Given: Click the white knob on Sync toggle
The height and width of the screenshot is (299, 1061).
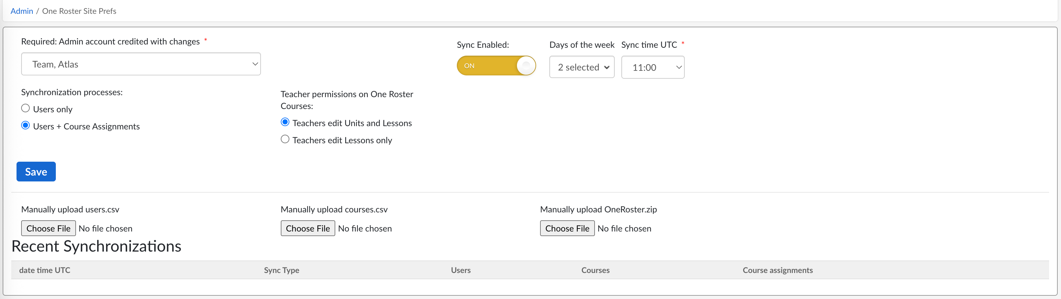Looking at the screenshot, I should 526,66.
